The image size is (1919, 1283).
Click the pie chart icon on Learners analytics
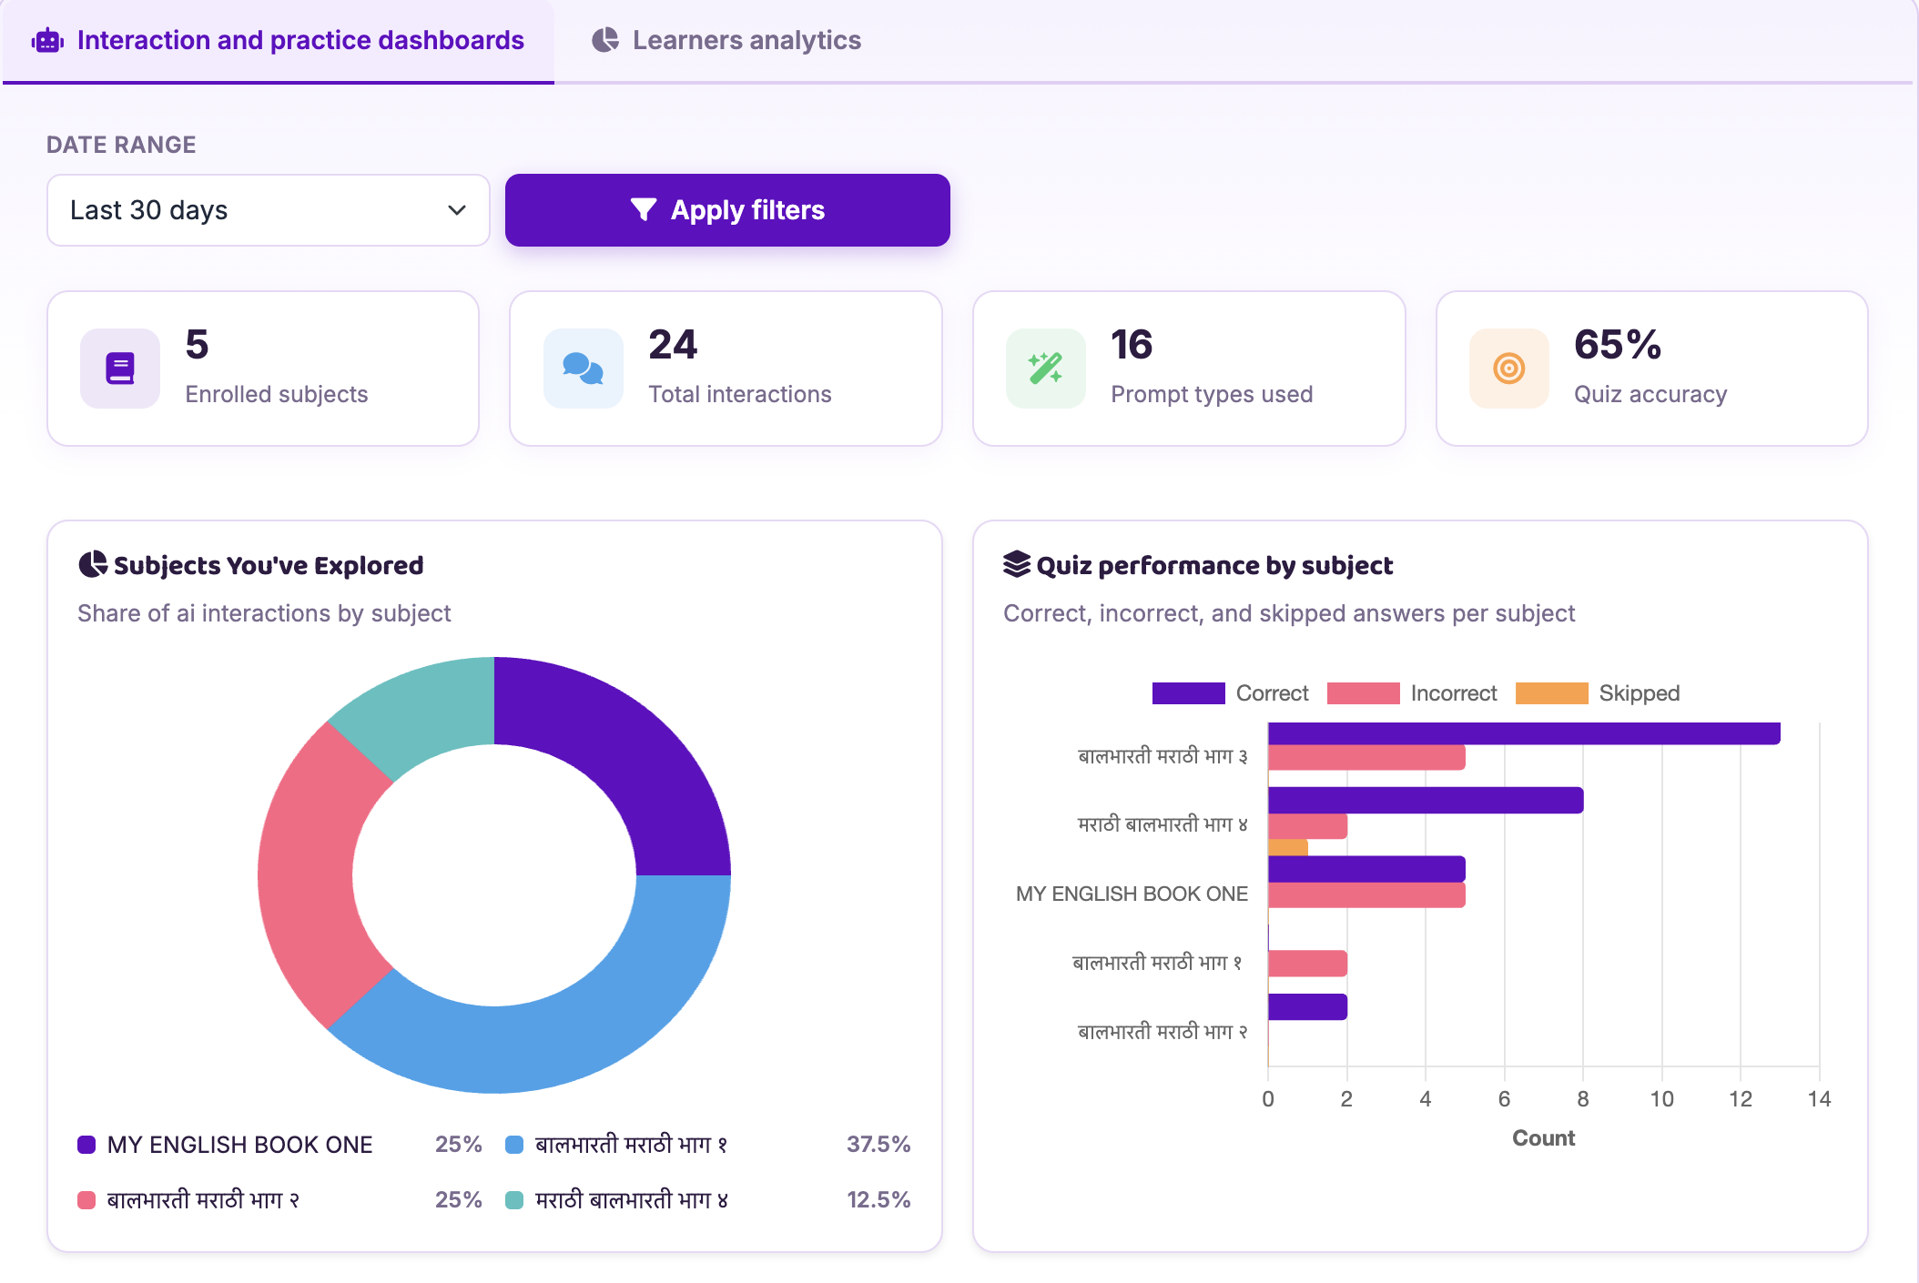pyautogui.click(x=605, y=40)
